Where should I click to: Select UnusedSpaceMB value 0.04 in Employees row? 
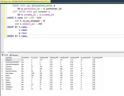(x=97, y=69)
